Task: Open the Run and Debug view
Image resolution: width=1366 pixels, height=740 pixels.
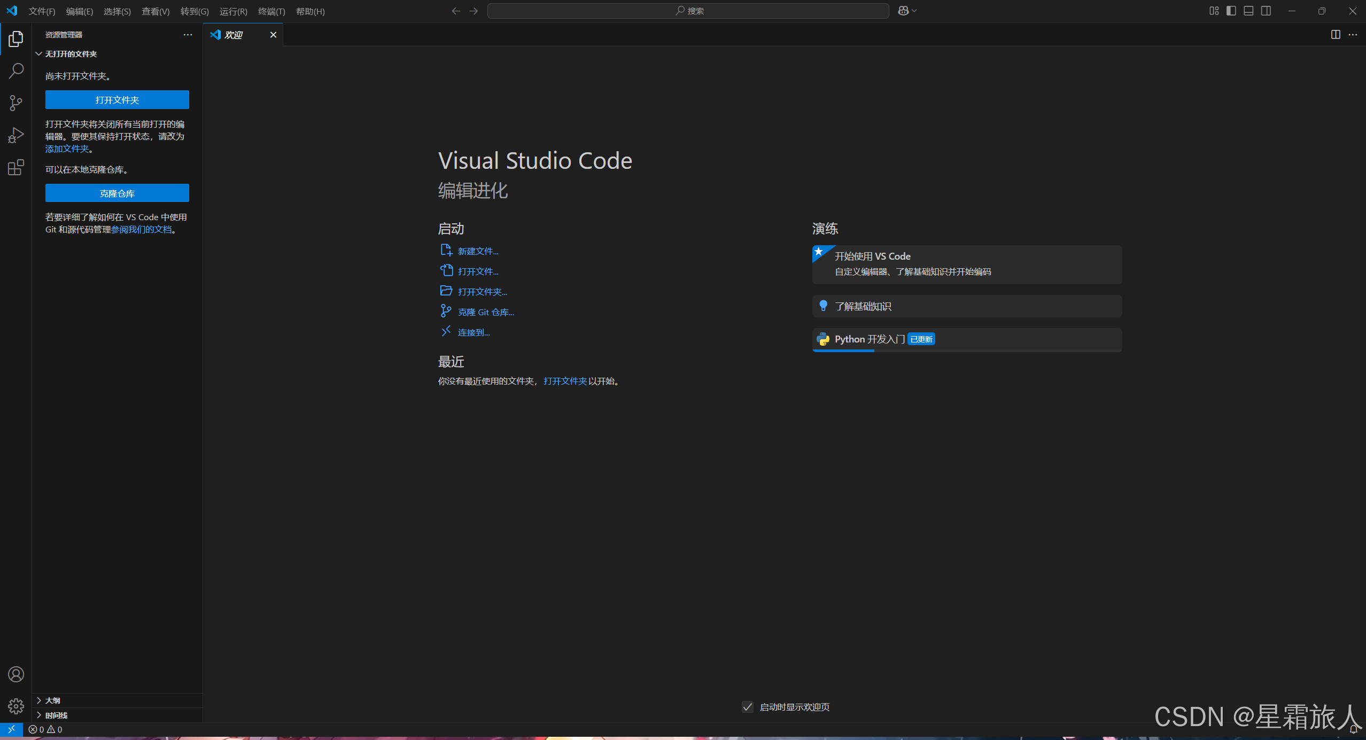Action: pos(16,135)
